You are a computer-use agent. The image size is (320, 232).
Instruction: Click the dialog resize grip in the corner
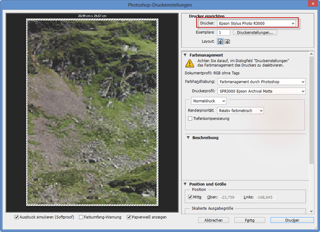pyautogui.click(x=316, y=228)
